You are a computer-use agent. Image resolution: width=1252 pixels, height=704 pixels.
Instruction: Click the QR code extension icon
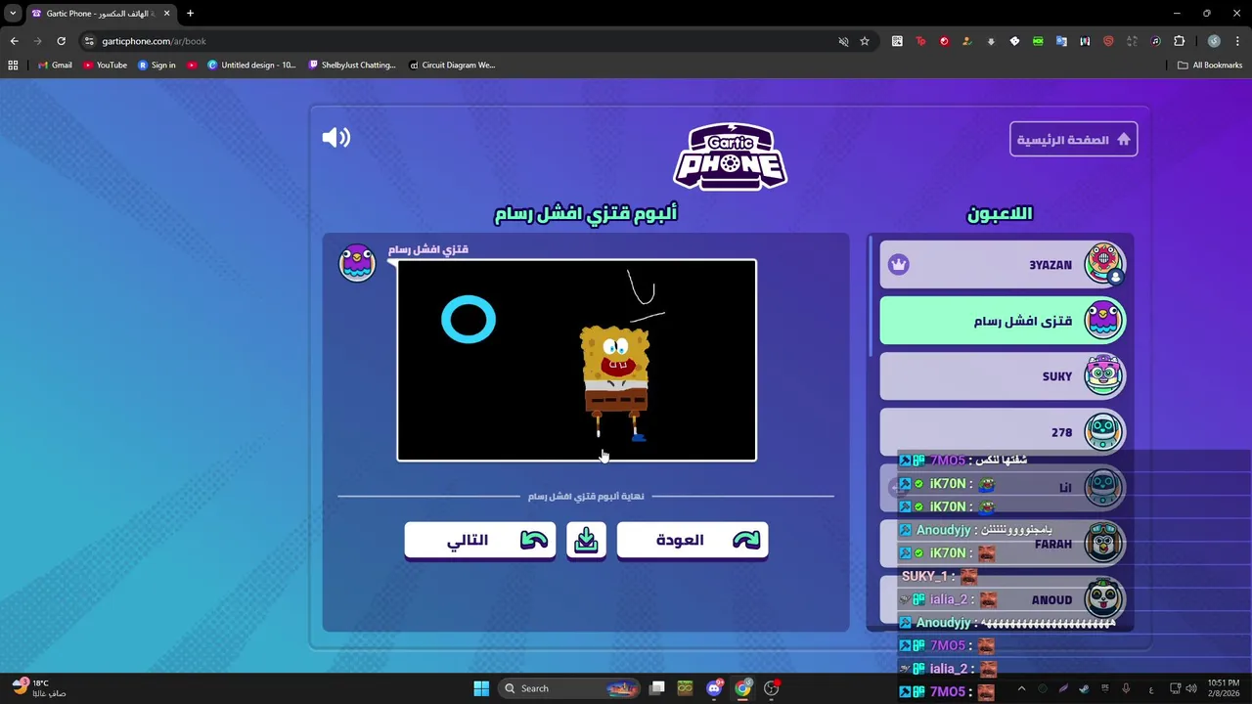[x=897, y=41]
